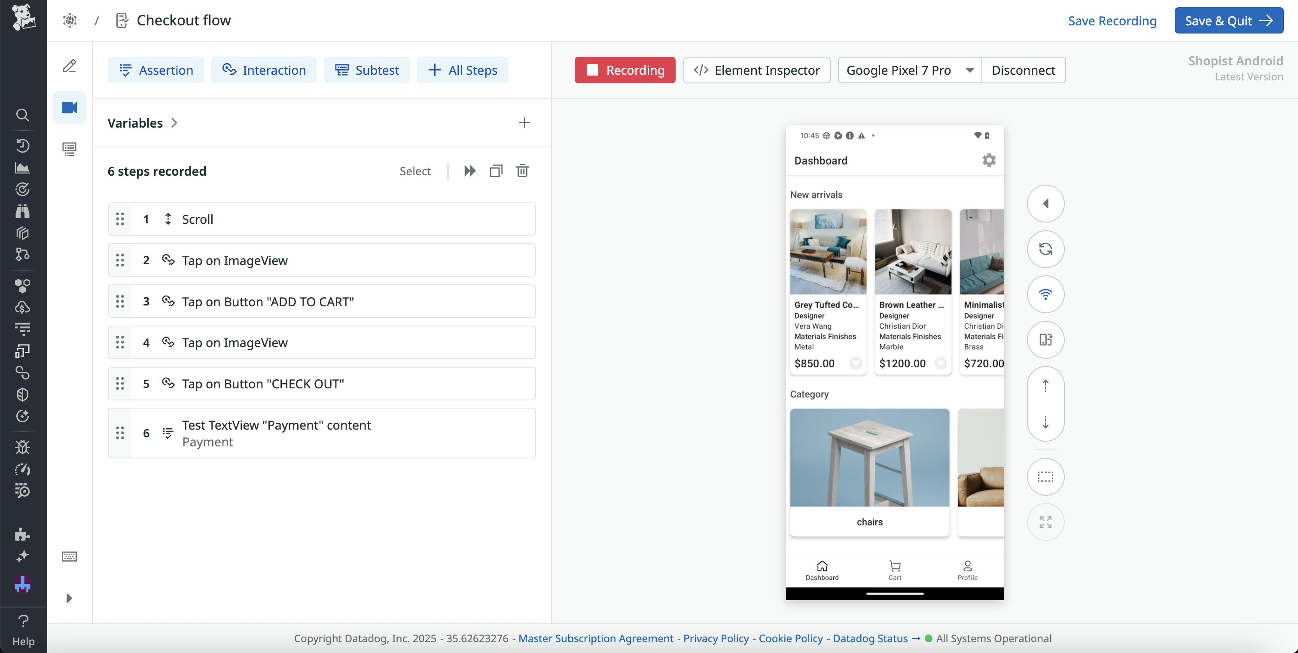
Task: Toggle the Wi-Fi network connection button
Action: [1045, 294]
